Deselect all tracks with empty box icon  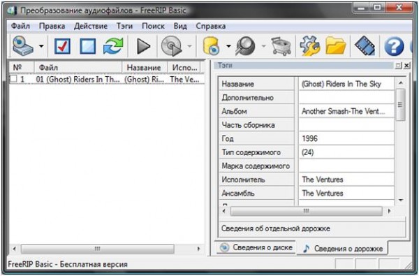[x=88, y=46]
